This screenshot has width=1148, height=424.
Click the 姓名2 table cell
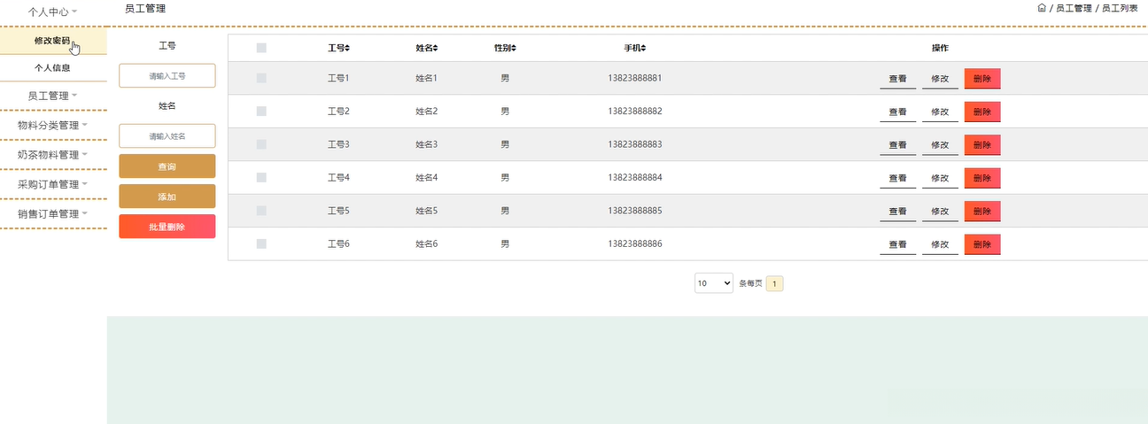tap(427, 112)
